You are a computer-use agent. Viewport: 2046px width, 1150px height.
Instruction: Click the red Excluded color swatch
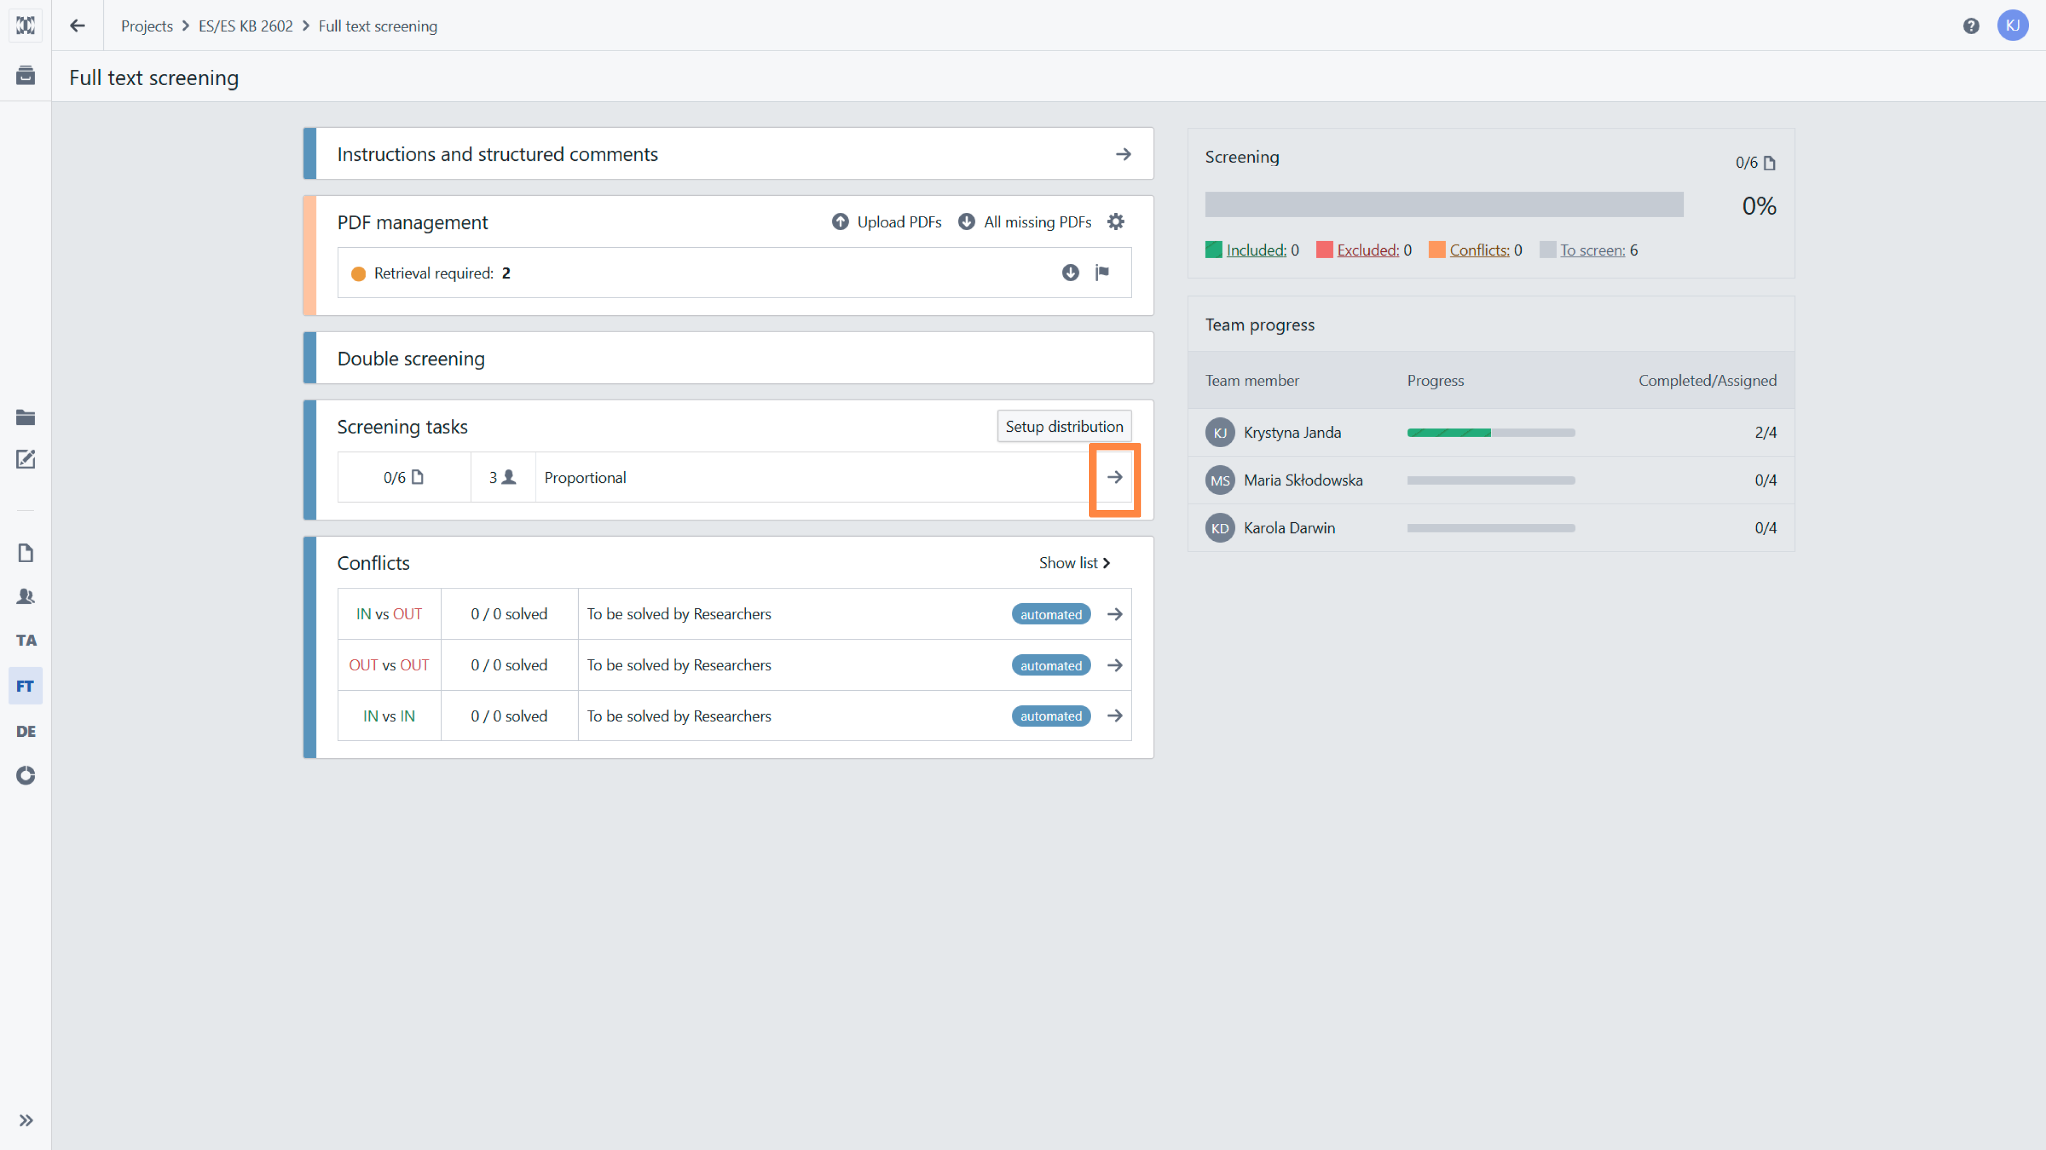tap(1324, 250)
